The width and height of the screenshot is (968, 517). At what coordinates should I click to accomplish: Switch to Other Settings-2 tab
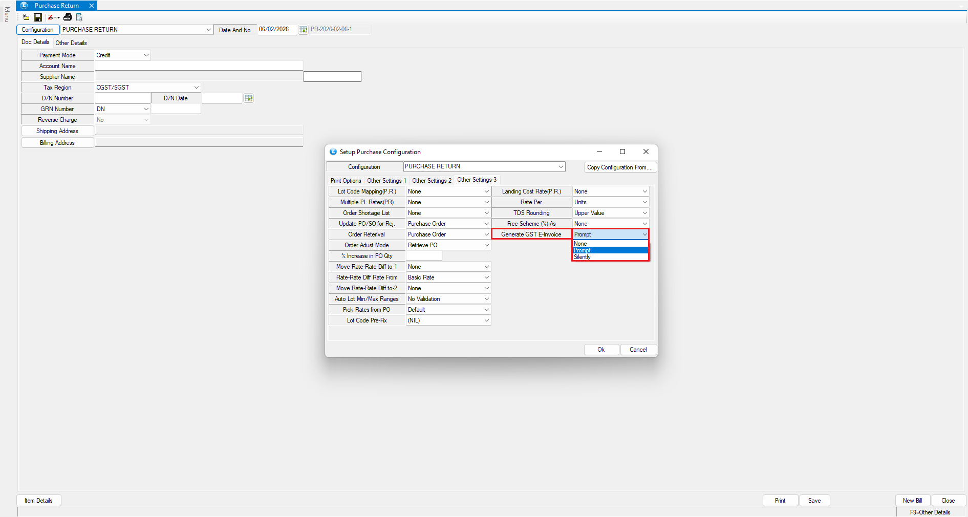pyautogui.click(x=432, y=181)
